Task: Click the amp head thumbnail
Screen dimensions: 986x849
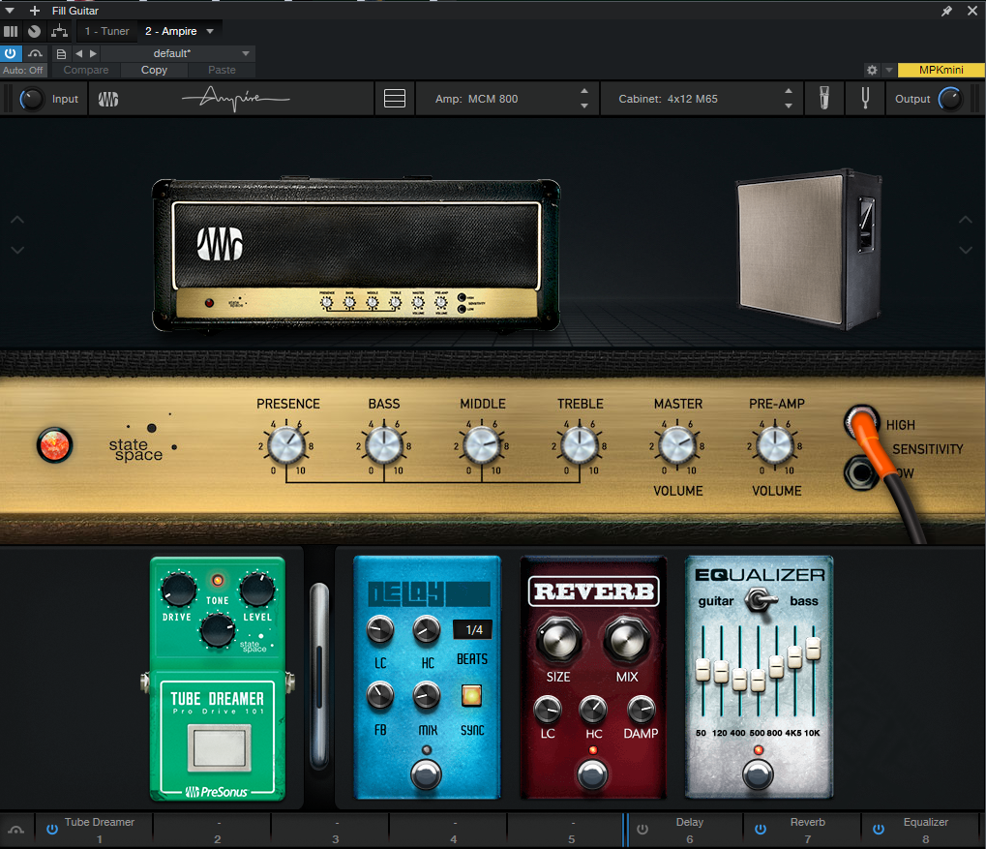Action: [356, 255]
